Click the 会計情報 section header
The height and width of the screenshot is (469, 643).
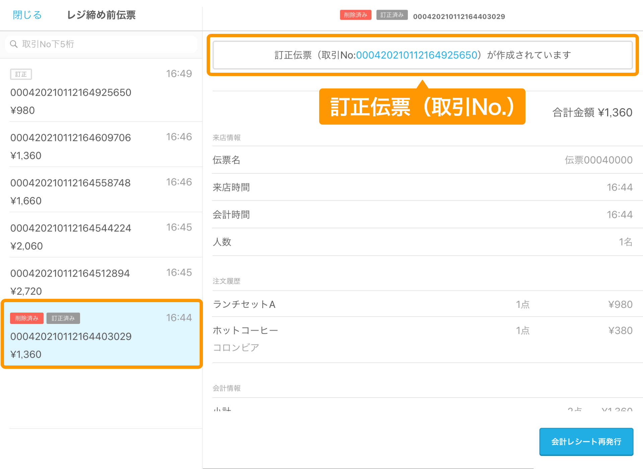226,388
